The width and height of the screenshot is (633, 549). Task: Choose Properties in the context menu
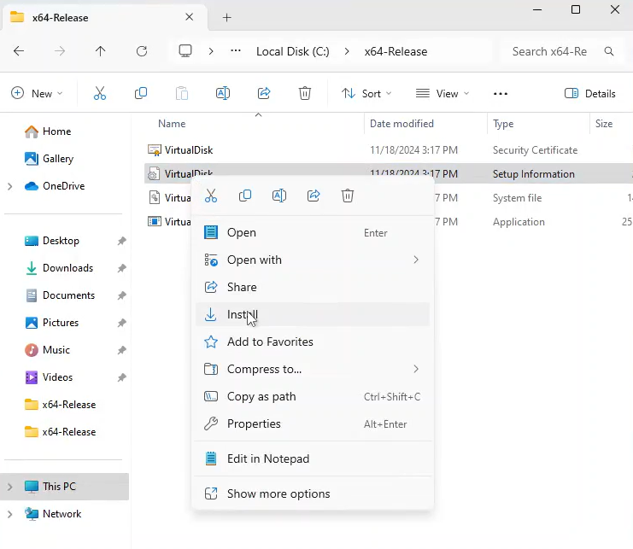click(313, 424)
